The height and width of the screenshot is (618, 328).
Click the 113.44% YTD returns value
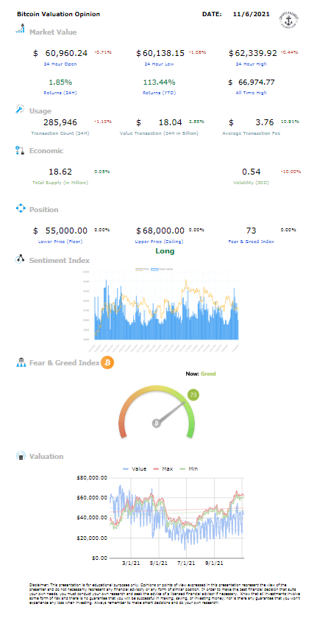[160, 82]
